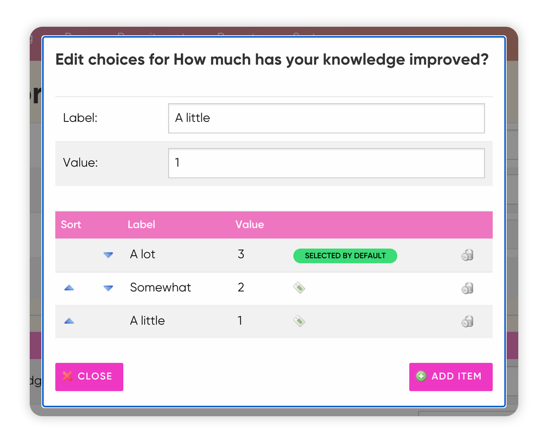Set 'Somewhat' as default with tag icon
This screenshot has width=548, height=440.
click(x=299, y=288)
